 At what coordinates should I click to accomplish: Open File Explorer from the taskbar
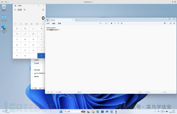(93, 111)
